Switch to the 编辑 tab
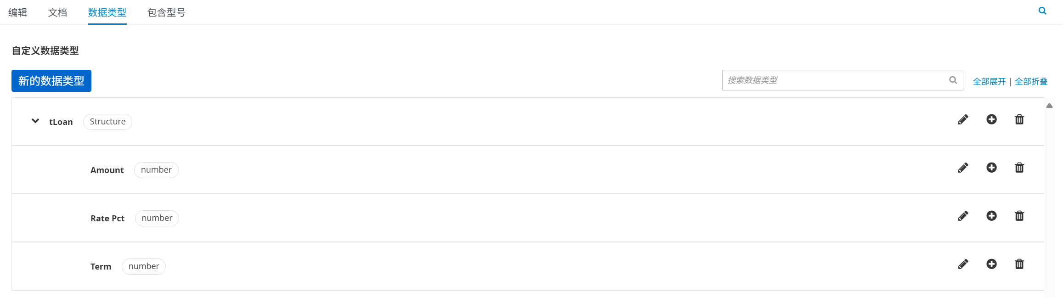The image size is (1063, 298). point(18,12)
